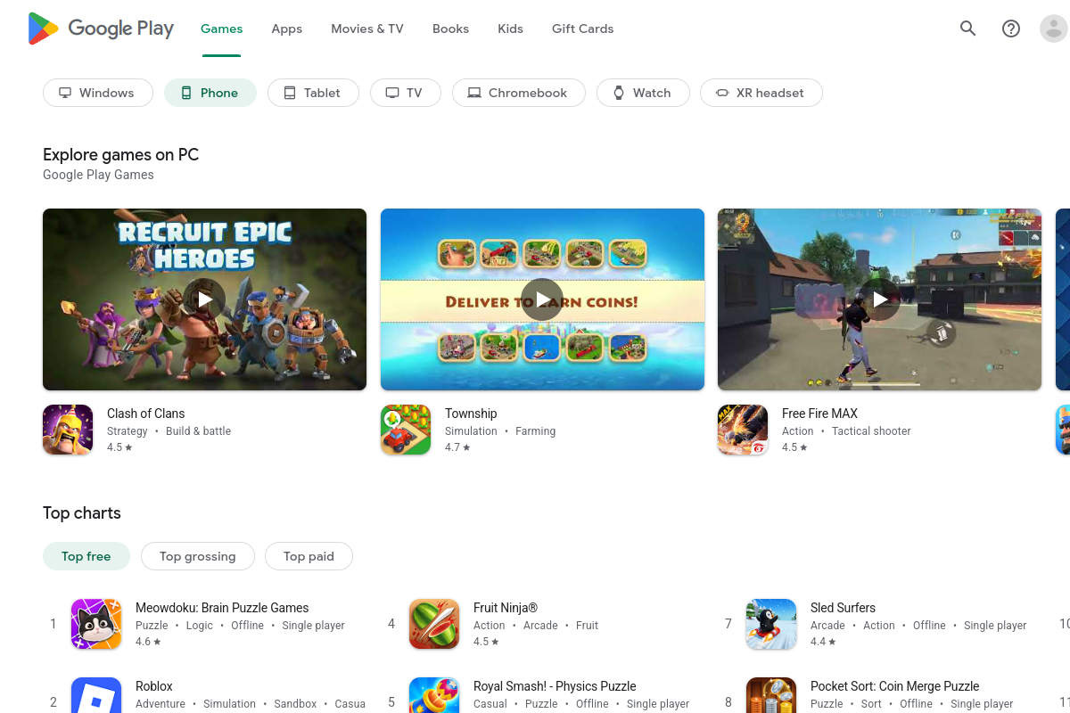Open the Free Fire MAX app icon
The image size is (1070, 713).
click(x=743, y=430)
